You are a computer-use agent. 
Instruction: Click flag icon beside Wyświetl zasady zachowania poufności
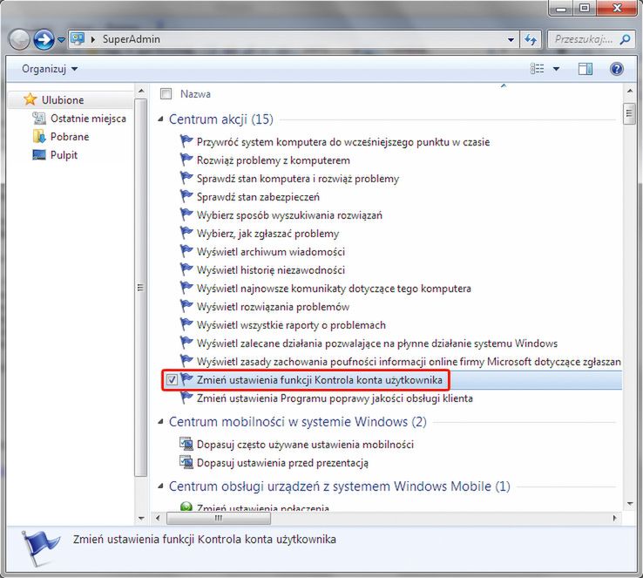click(x=186, y=361)
